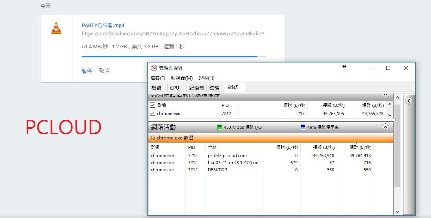This screenshot has width=431, height=218.
Task: Click the VLC cone file icon
Action: pyautogui.click(x=56, y=28)
